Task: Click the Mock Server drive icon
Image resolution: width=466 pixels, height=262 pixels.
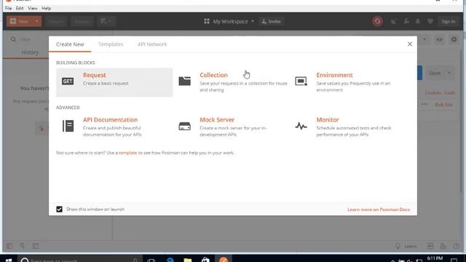Action: coord(184,126)
